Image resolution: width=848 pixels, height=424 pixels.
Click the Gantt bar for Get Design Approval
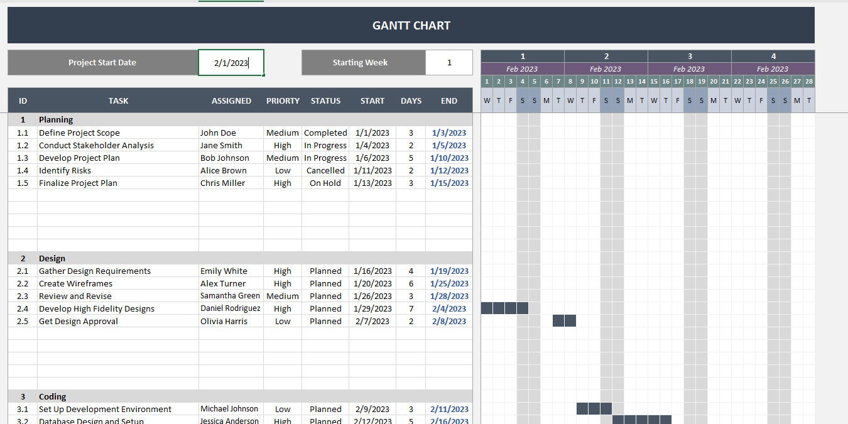pyautogui.click(x=563, y=321)
